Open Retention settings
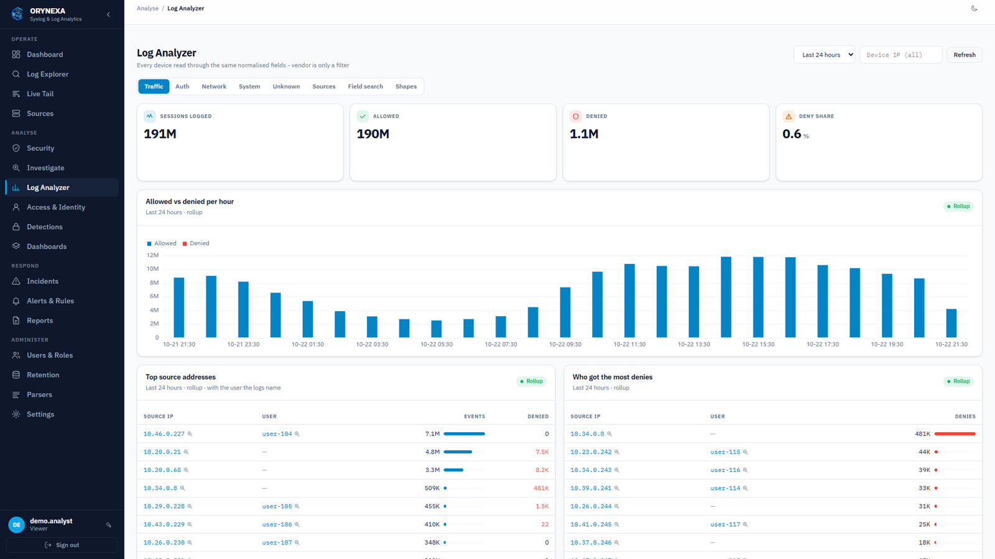995x559 pixels. pyautogui.click(x=62, y=375)
